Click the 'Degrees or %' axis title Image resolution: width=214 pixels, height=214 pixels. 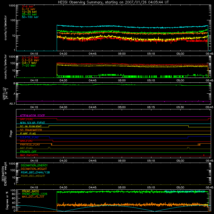(x=7, y=200)
